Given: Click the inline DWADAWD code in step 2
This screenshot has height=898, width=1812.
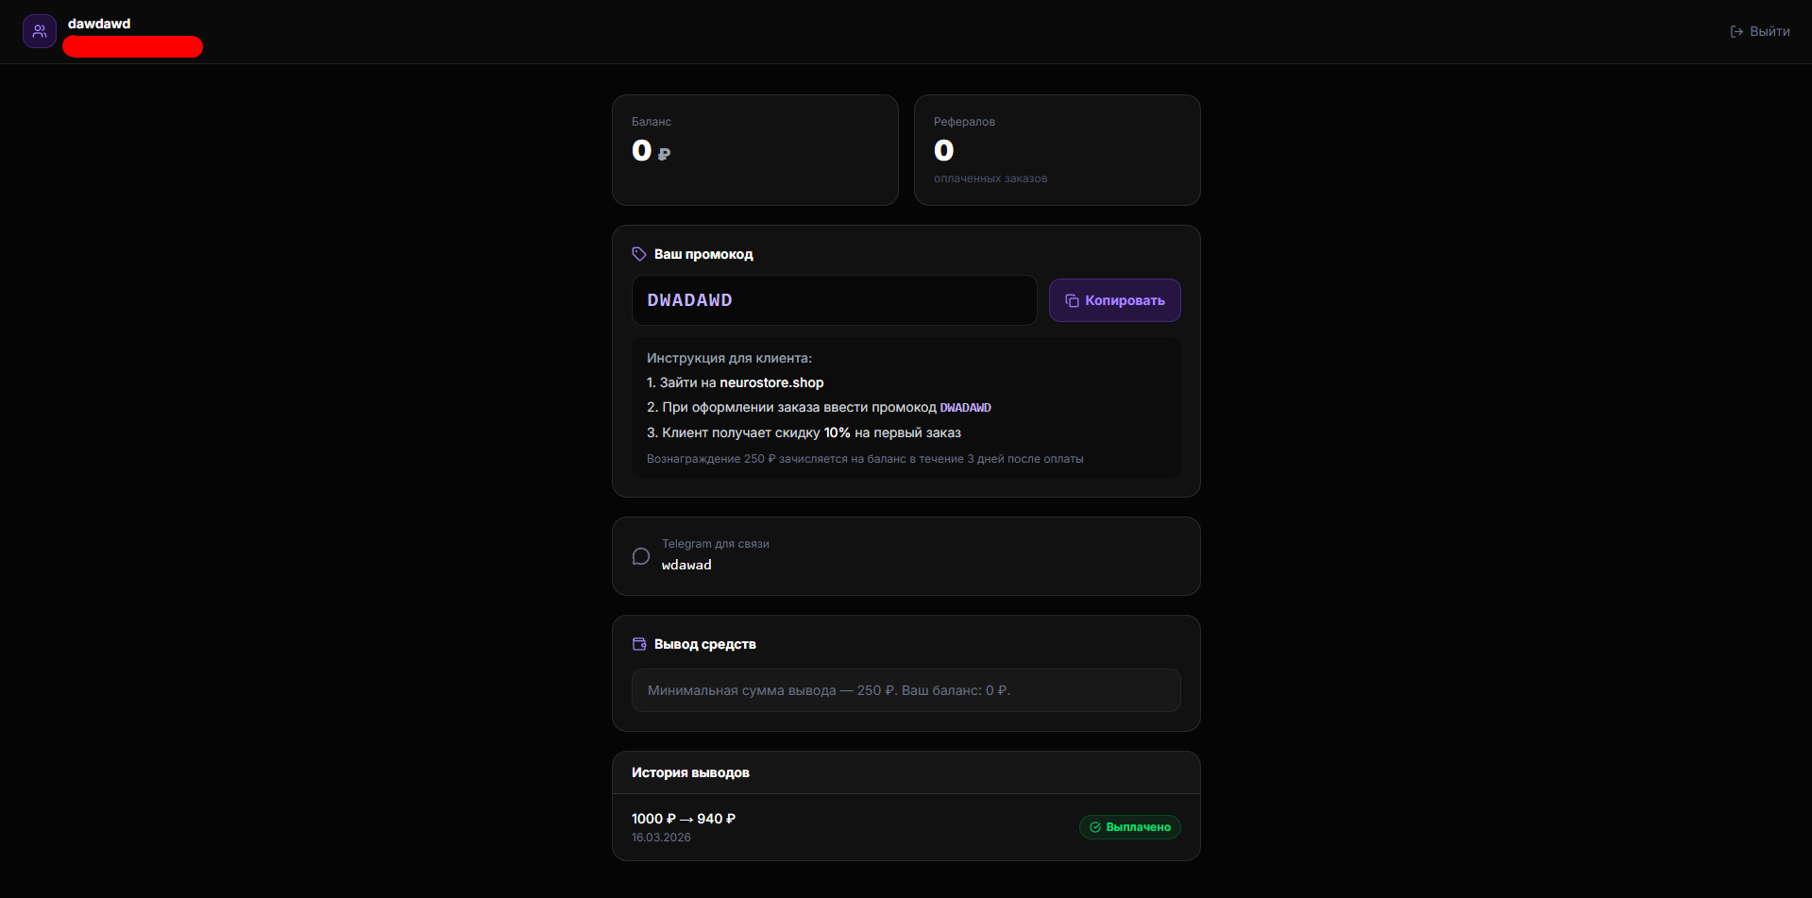Looking at the screenshot, I should [965, 408].
